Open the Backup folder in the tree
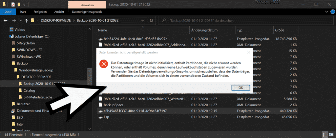This screenshot has width=336, height=138. click(22, 63)
